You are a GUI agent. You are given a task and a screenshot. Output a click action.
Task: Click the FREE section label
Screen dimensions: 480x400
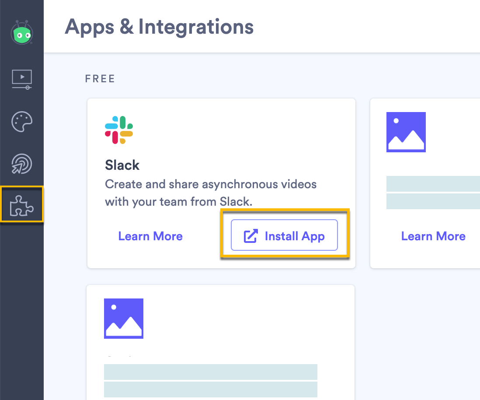point(100,79)
